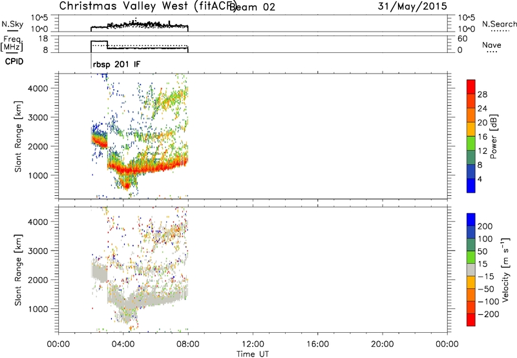Click the '-50' tick on Velocity colorbar
Screen dimensions: 517x358
[x=486, y=289]
